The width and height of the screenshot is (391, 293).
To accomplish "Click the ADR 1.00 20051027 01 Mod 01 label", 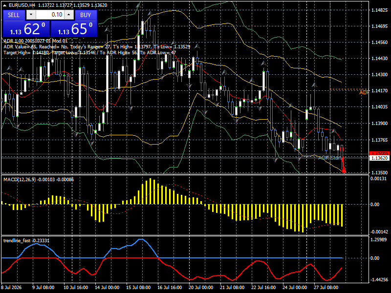I will (36, 41).
